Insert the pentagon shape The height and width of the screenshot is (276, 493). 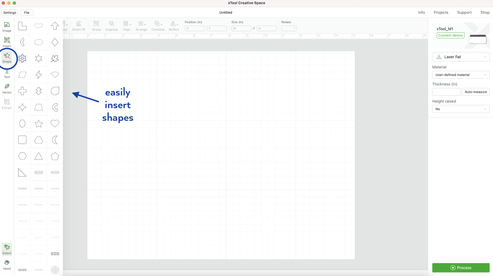55,156
